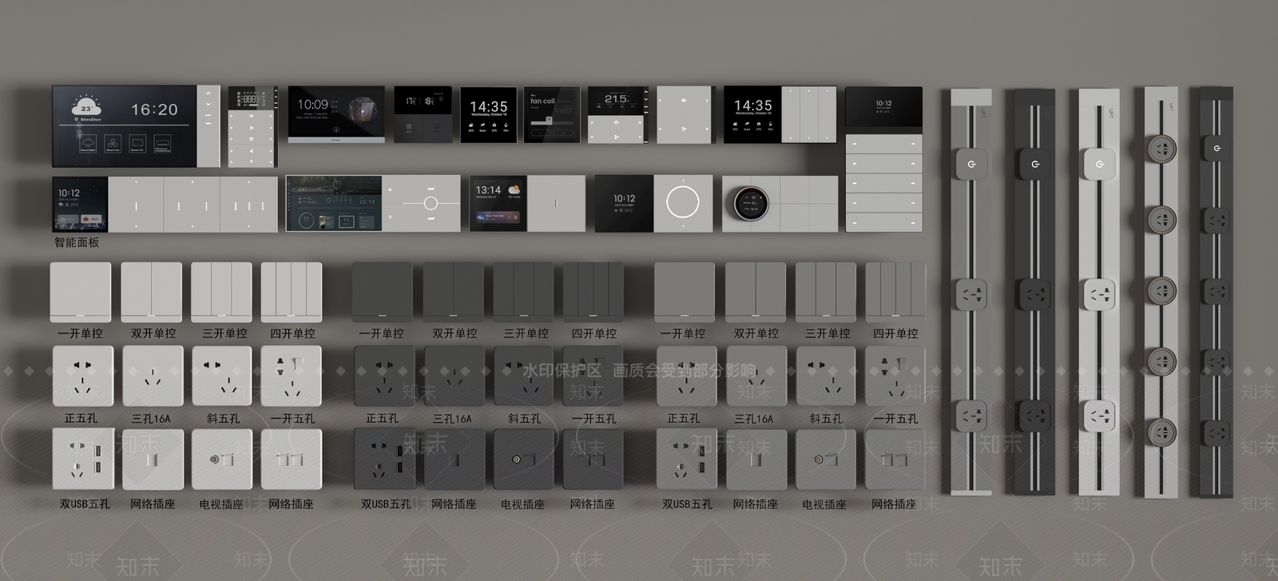Click the white 双USB五孔 label text
Viewport: 1278px width, 581px height.
(x=85, y=504)
